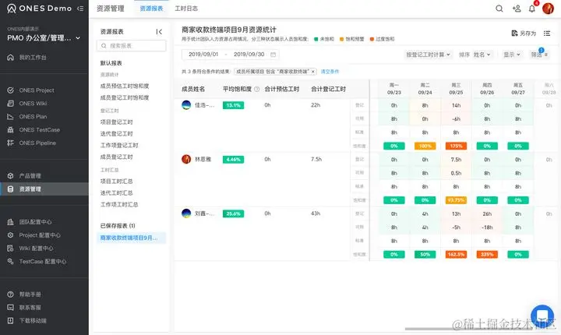Open the user avatar menu

[x=548, y=9]
